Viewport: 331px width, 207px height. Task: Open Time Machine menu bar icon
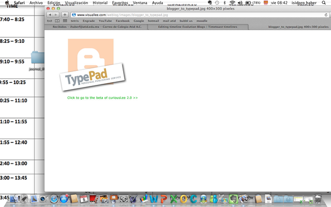point(217,3)
